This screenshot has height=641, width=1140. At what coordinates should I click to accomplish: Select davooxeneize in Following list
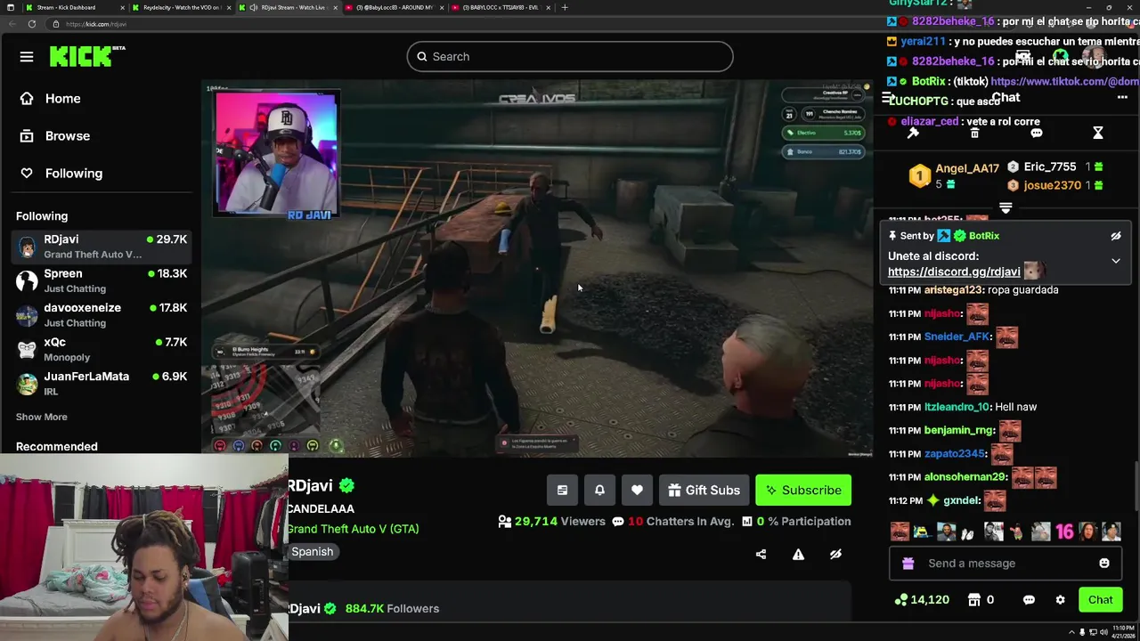tap(102, 315)
